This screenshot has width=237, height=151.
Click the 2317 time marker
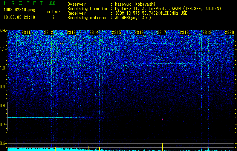(x=162, y=32)
